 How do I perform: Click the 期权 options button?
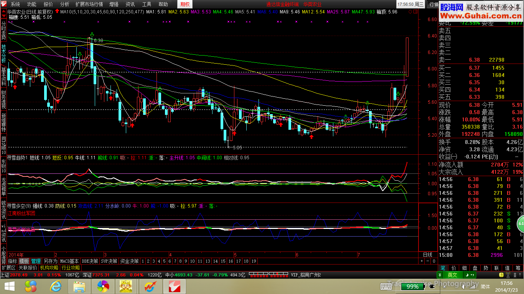coord(185,4)
